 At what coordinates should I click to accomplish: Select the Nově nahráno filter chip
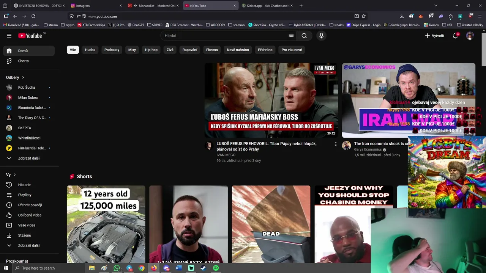(238, 50)
